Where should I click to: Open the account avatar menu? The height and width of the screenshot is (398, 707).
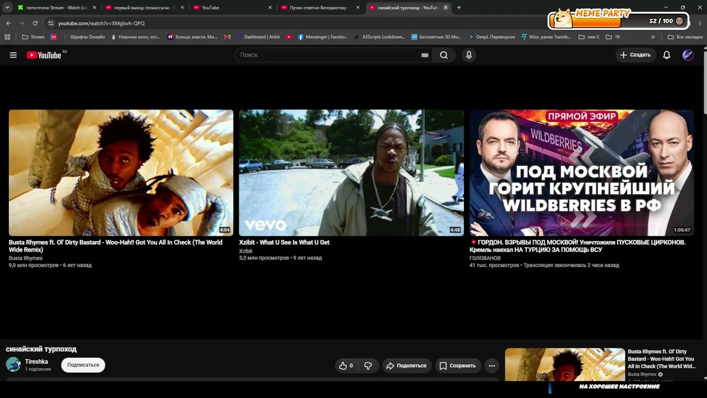(x=688, y=55)
